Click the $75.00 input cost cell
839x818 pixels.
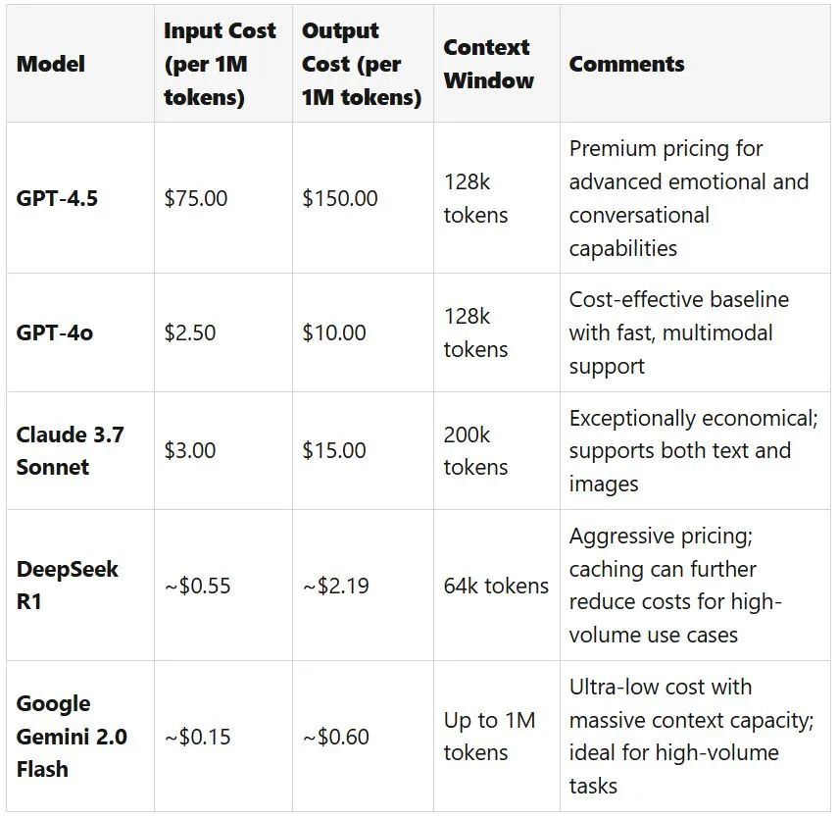196,198
